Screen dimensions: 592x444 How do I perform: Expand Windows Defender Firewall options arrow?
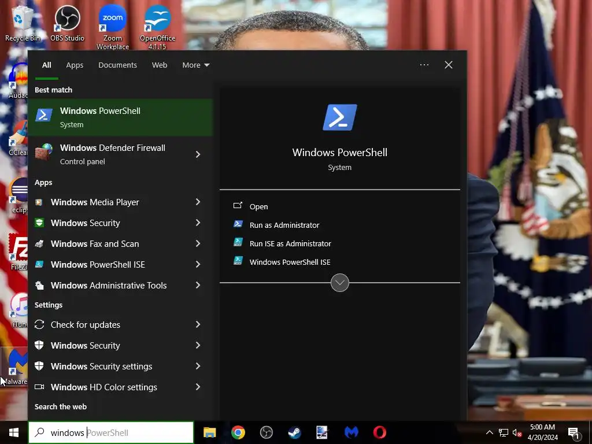tap(198, 154)
